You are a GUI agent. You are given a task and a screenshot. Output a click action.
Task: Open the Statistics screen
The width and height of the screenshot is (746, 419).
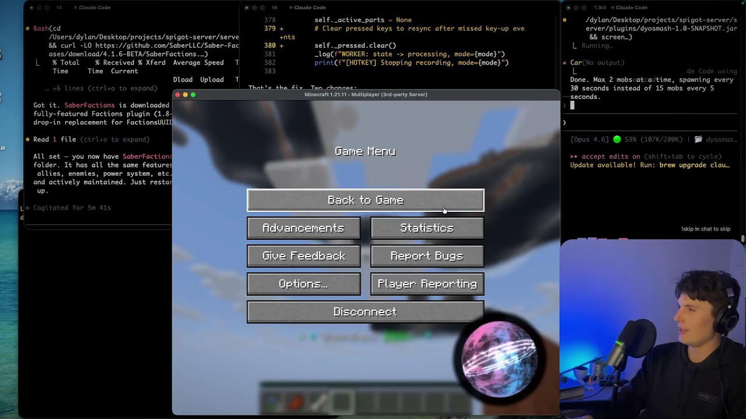tap(427, 228)
